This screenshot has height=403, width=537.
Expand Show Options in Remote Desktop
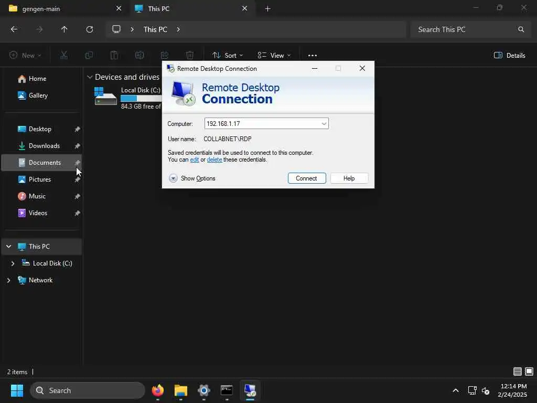(x=192, y=178)
